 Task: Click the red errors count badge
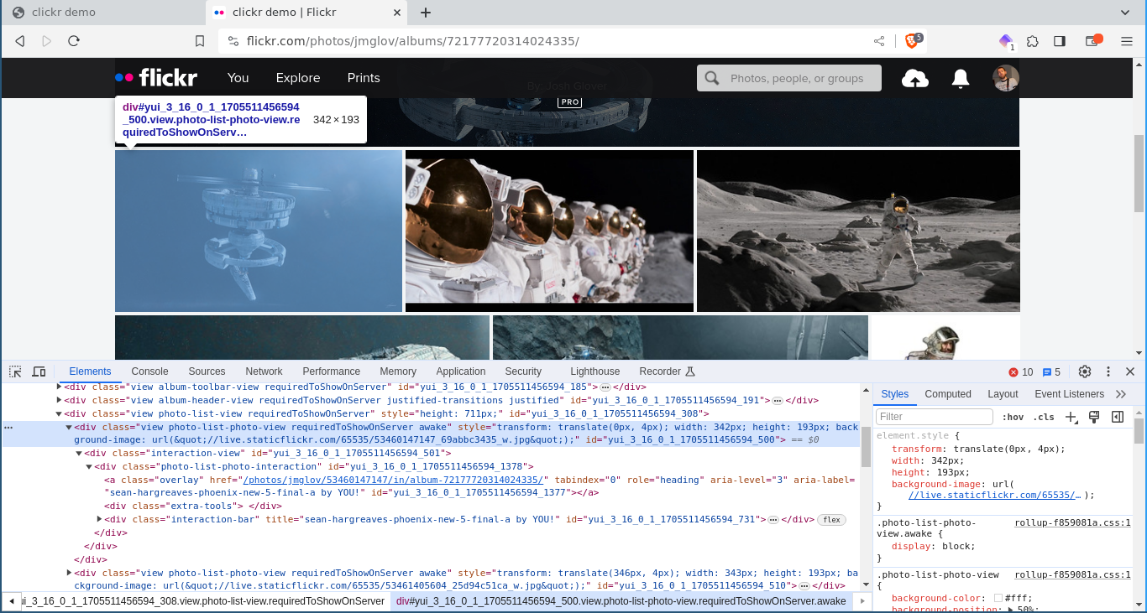(1020, 371)
